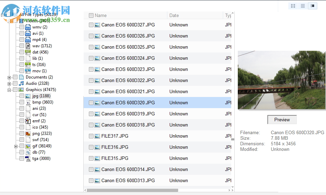This screenshot has width=326, height=195.
Task: Click the scroll right arrow of file list
Action: [x=229, y=190]
